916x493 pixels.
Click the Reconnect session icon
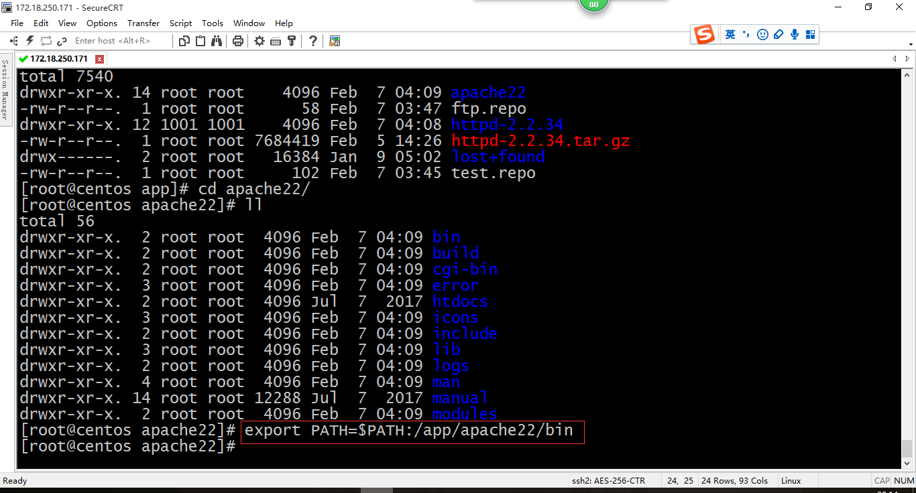[46, 41]
